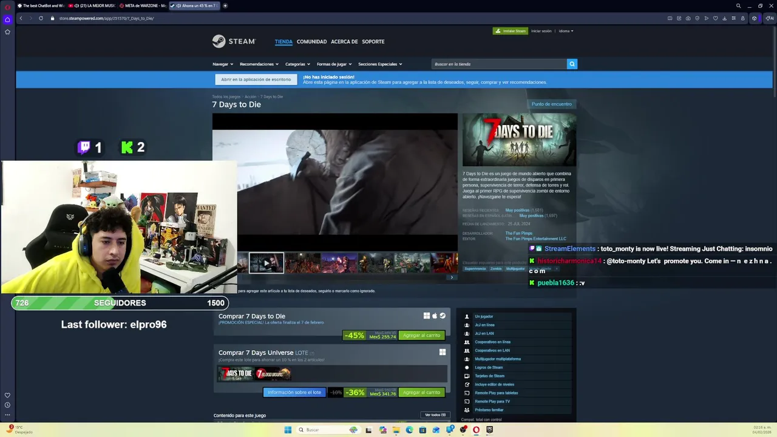Click the Steam logo in header
This screenshot has width=777, height=437.
click(x=234, y=41)
